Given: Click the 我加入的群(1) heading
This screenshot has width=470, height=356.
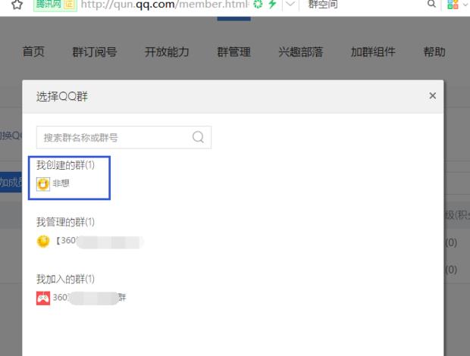Looking at the screenshot, I should [x=65, y=279].
